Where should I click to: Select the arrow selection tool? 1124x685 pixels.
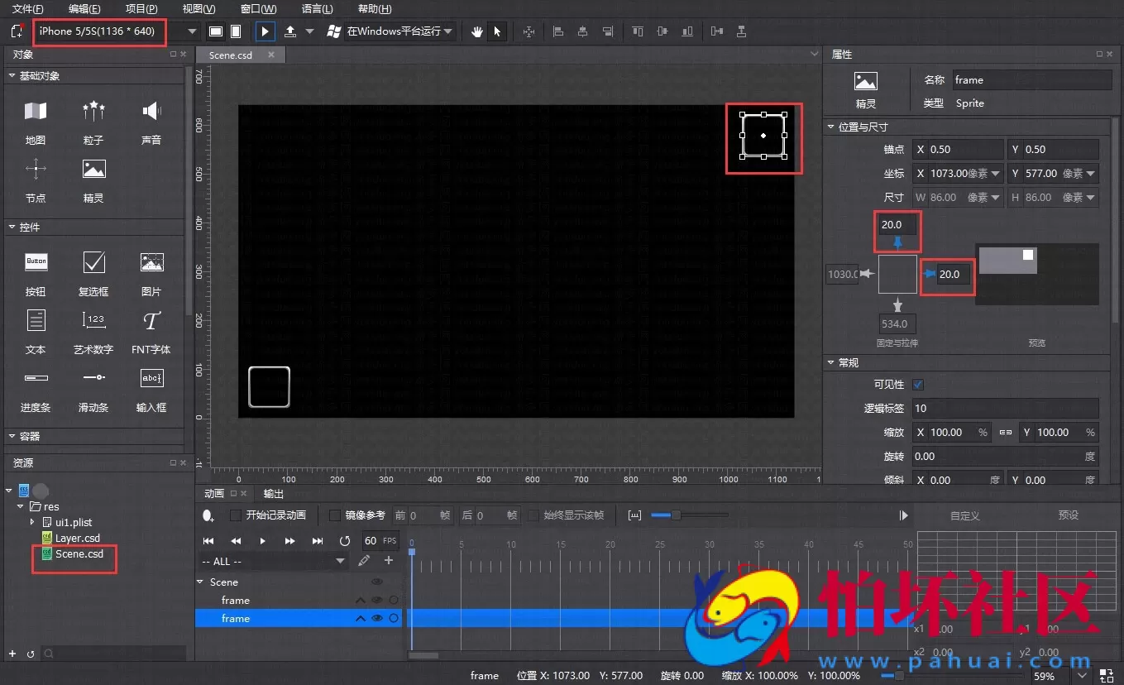point(498,31)
